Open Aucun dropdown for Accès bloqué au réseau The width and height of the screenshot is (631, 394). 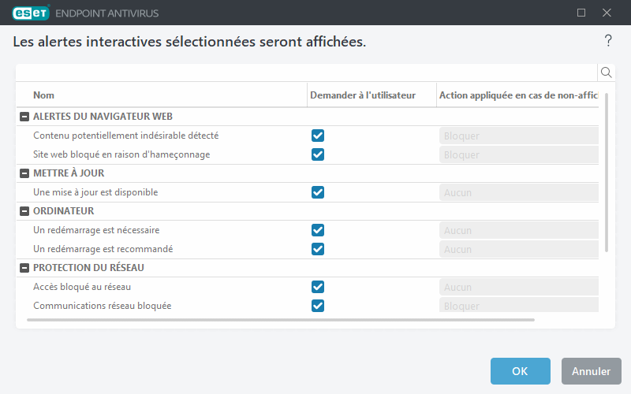click(519, 287)
